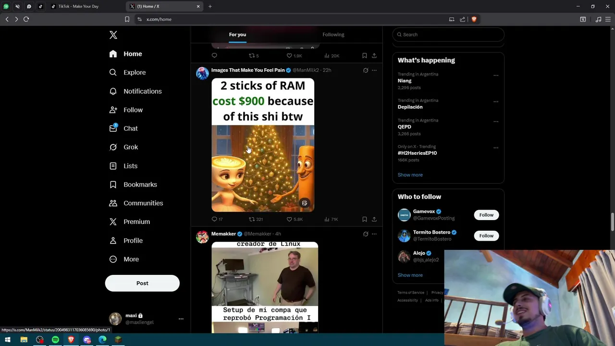Open the Niang trending topic

coord(405,81)
